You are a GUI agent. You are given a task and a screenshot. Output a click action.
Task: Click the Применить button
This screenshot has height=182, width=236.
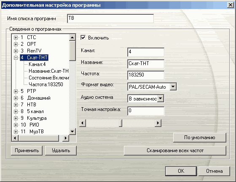coord(27,150)
